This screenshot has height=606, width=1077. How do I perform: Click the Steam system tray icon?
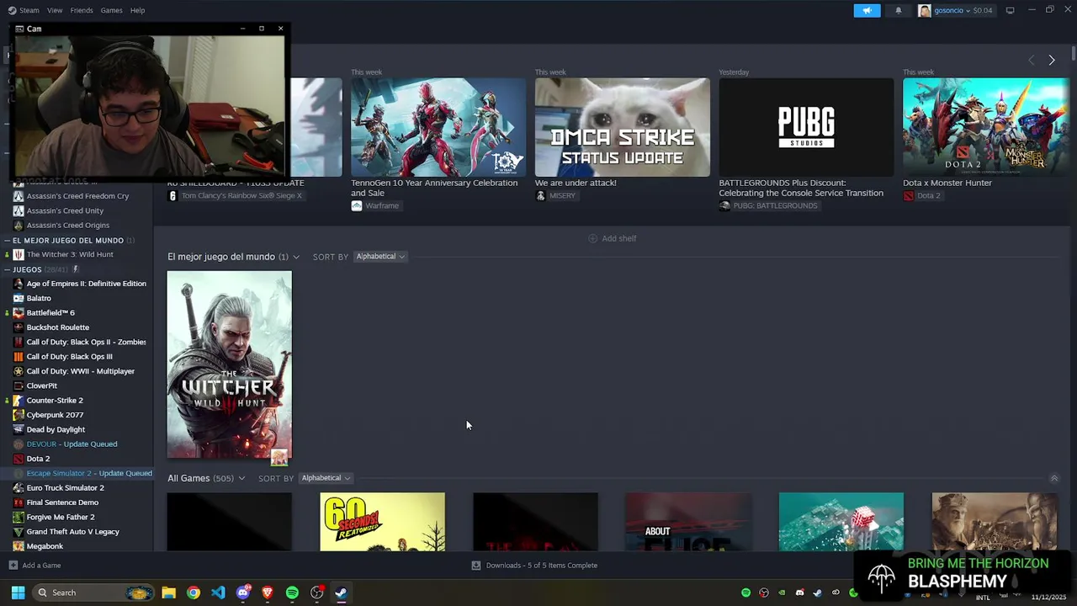[x=817, y=593]
